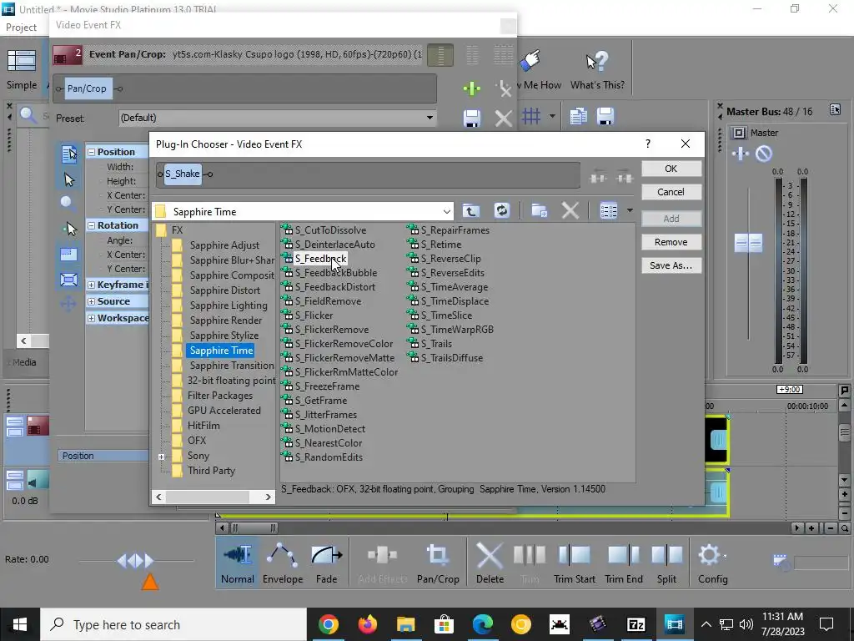Select S_Flicker plug-in
The width and height of the screenshot is (854, 641).
(314, 315)
